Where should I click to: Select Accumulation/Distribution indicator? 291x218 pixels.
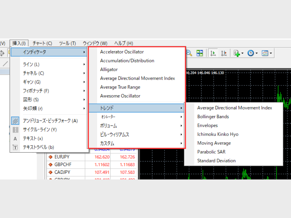[x=137, y=61]
